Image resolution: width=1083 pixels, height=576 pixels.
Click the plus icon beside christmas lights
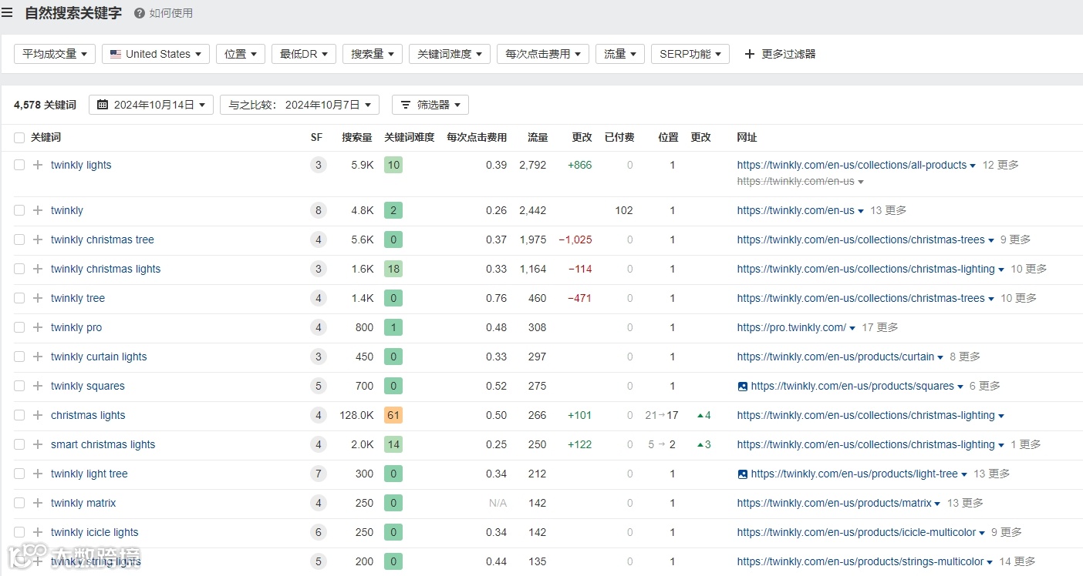pos(38,415)
